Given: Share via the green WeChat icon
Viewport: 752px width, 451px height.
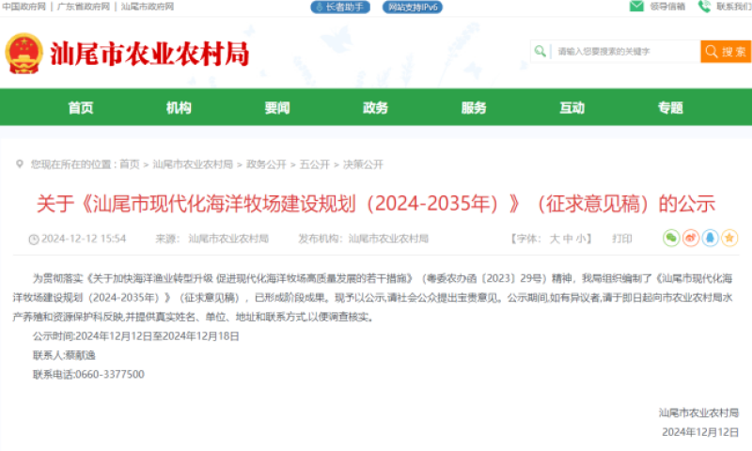Looking at the screenshot, I should [671, 238].
